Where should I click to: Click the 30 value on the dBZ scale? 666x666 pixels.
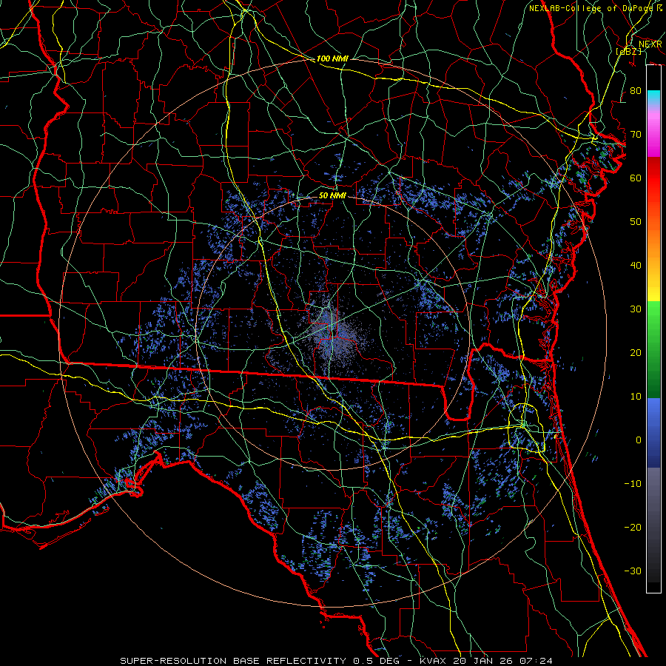(636, 309)
